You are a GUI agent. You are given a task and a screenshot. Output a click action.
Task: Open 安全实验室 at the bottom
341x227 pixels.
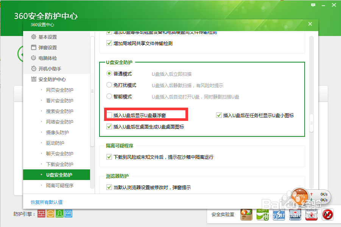pyautogui.click(x=223, y=214)
